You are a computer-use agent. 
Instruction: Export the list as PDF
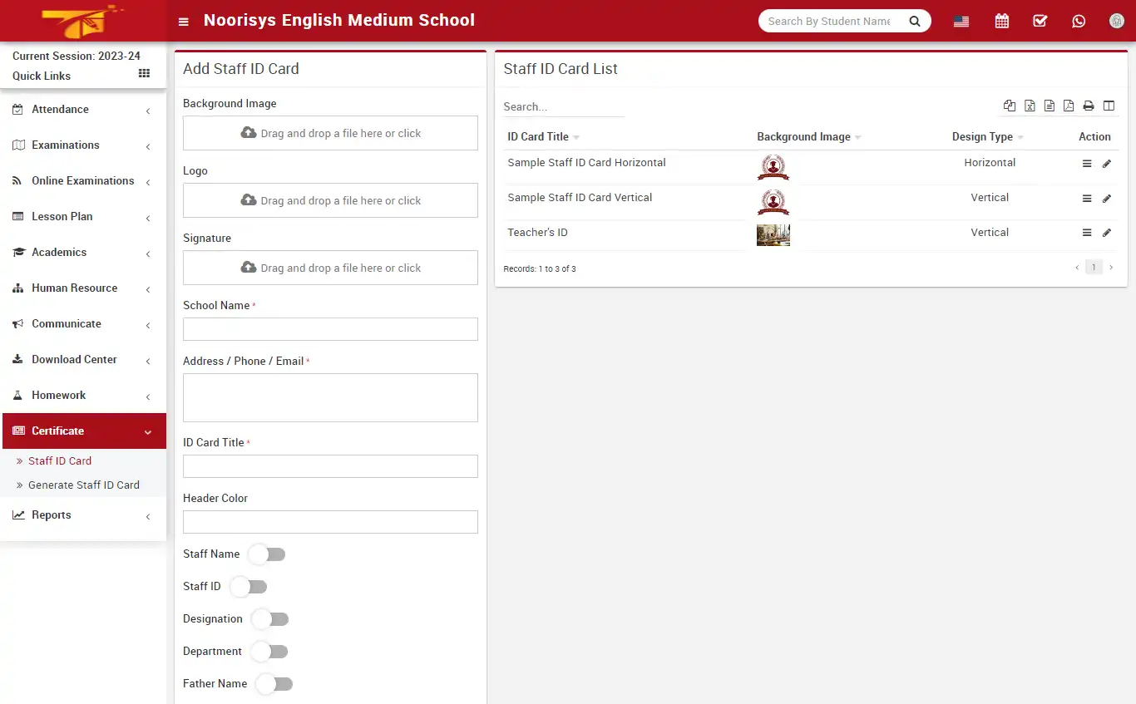(1069, 106)
